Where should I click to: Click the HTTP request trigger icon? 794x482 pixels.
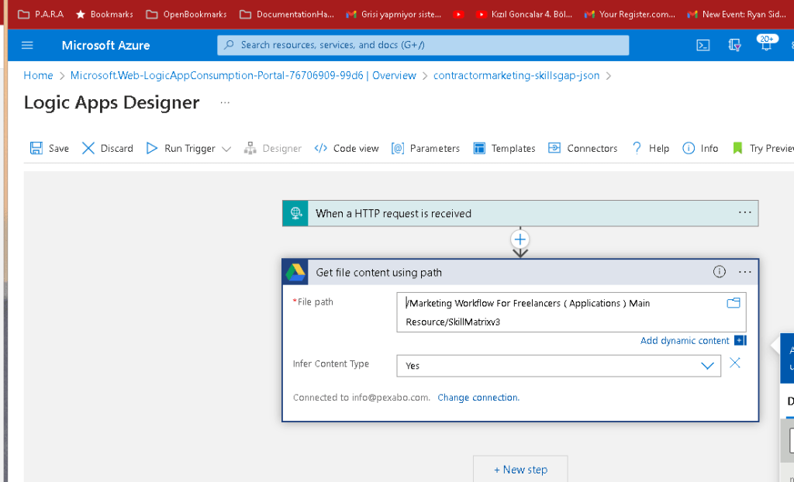295,213
